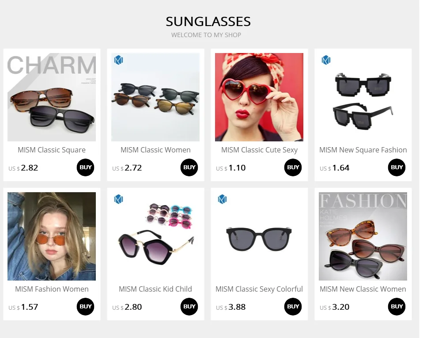
Task: Open the MISM New Square Fashion title link
Action: (x=363, y=150)
